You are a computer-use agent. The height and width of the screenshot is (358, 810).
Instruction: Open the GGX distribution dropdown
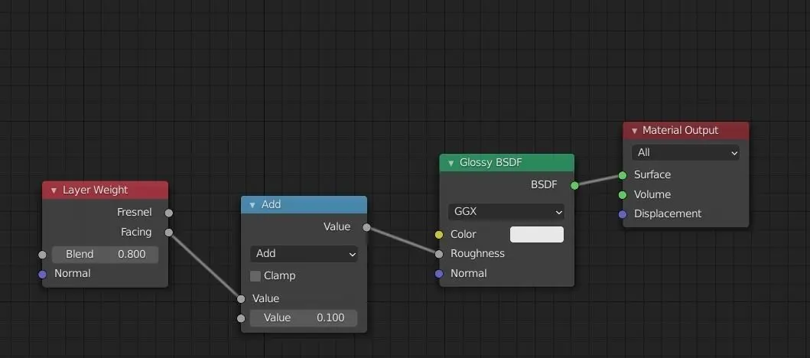506,211
